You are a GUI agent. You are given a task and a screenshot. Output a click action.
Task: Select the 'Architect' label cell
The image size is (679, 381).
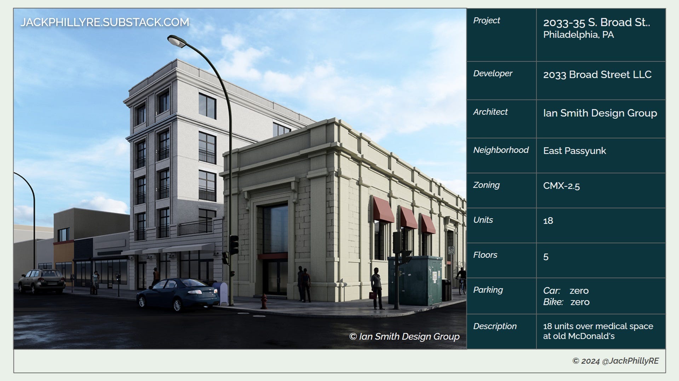point(501,119)
